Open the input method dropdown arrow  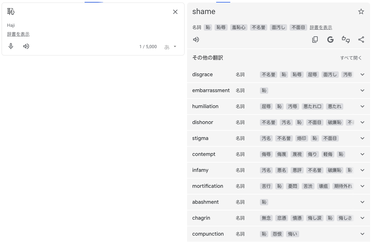(x=175, y=47)
